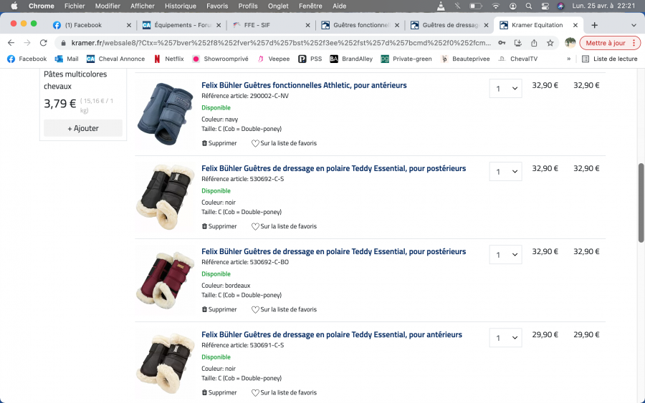The image size is (645, 403).
Task: Click the install app icon in address bar
Action: tap(517, 42)
